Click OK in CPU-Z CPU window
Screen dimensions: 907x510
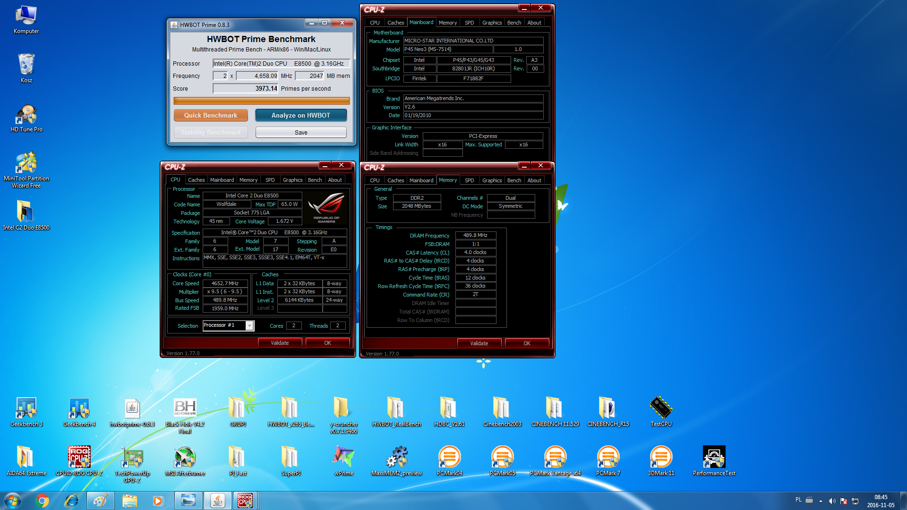327,343
